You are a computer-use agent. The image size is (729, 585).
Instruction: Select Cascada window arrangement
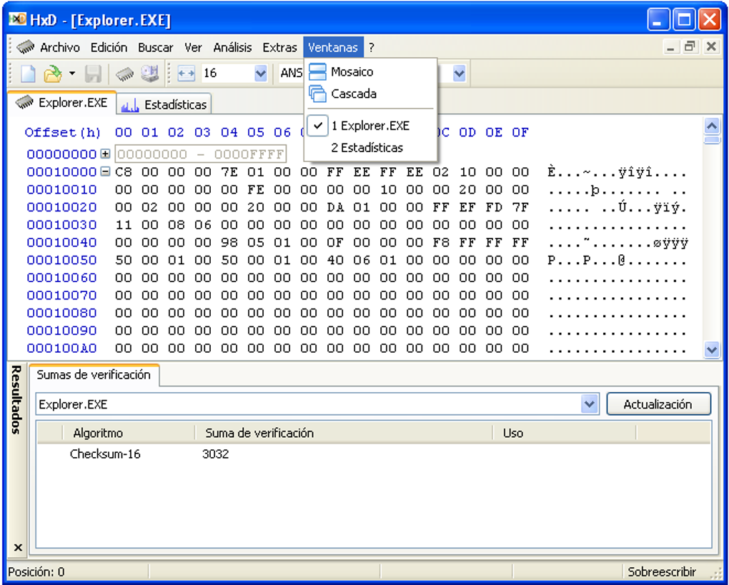(353, 94)
